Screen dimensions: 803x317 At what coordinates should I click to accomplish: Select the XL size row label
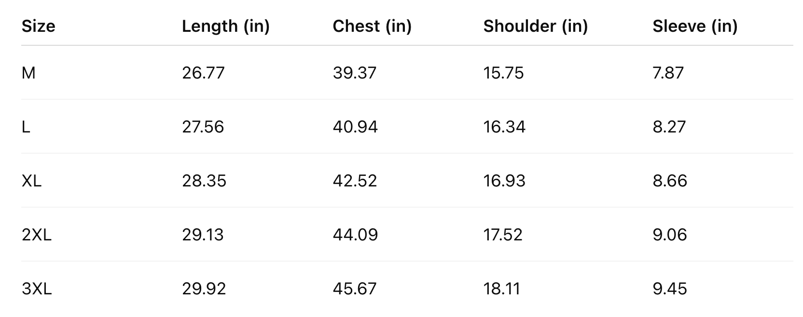31,181
